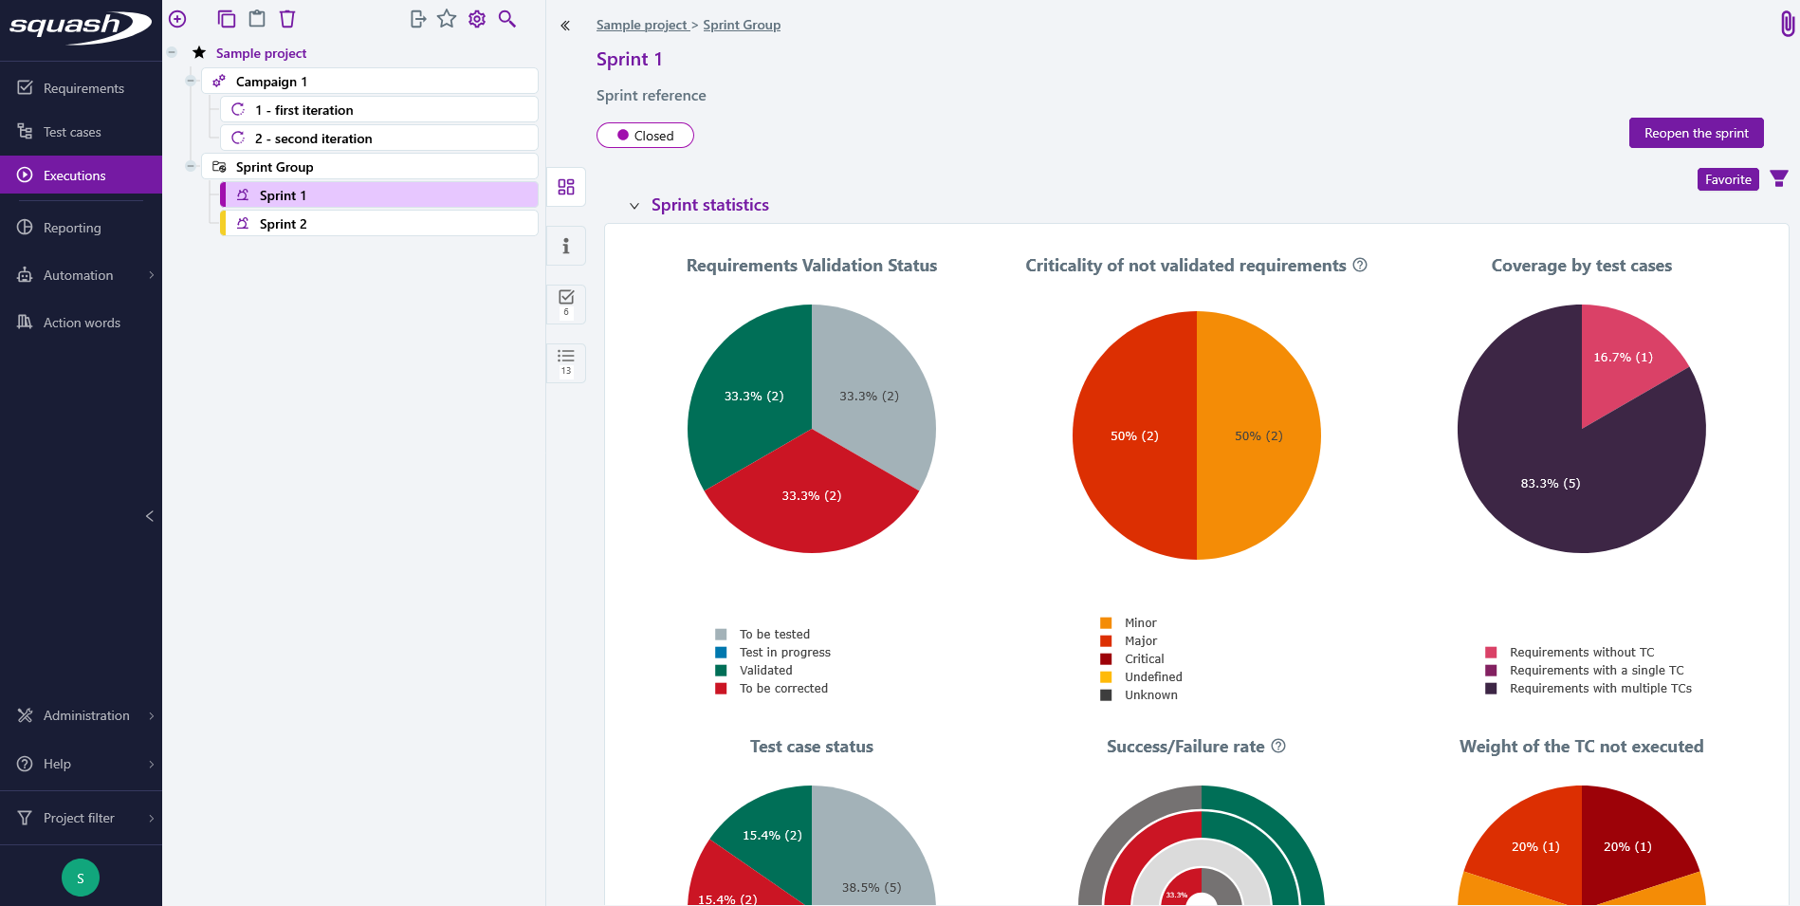Expand the Administration menu
The width and height of the screenshot is (1800, 906).
pos(86,715)
